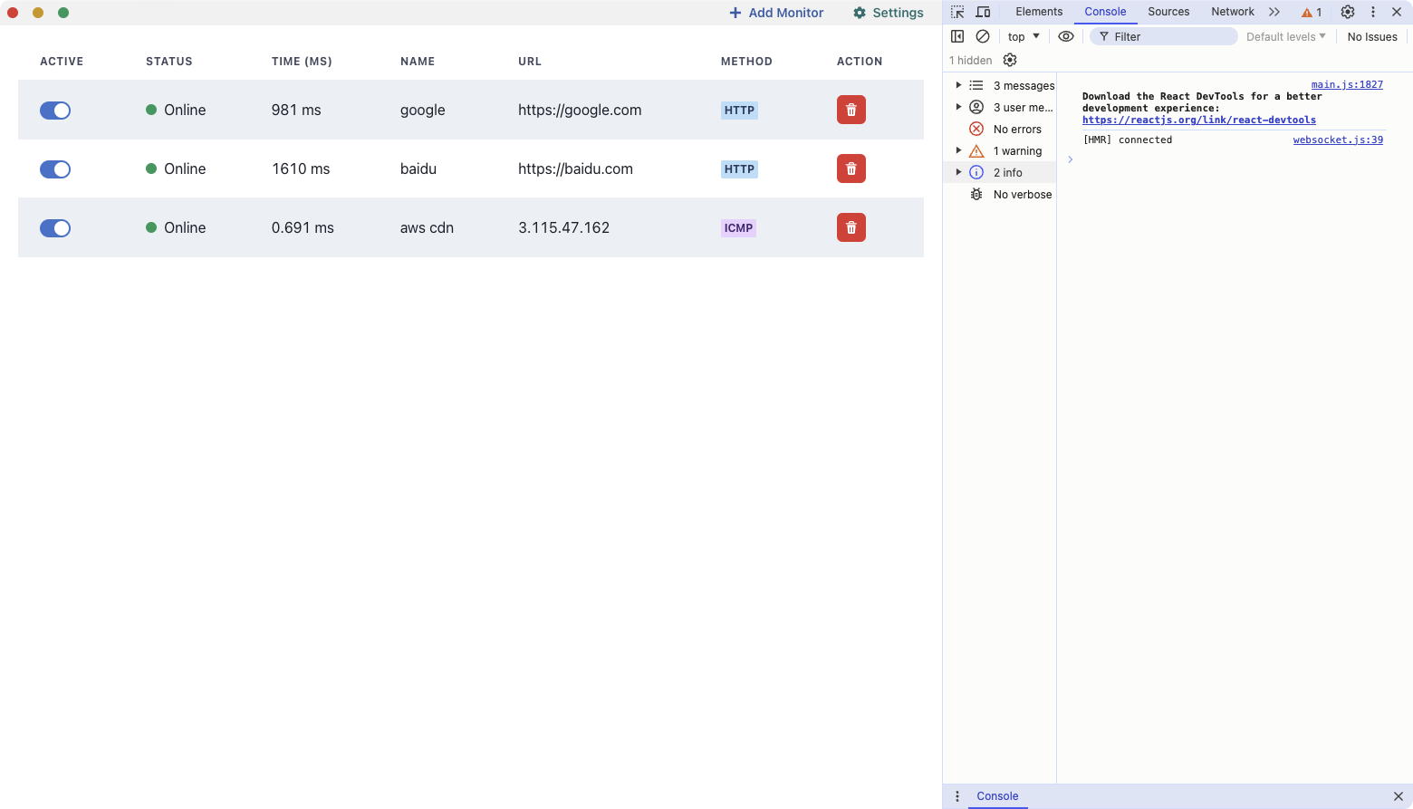This screenshot has height=809, width=1413.
Task: Click 981 ms time value
Action: 296,110
